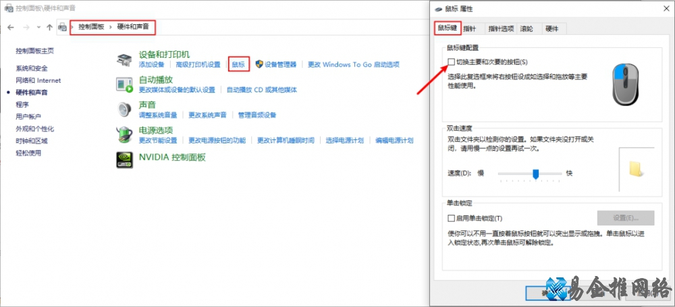Viewport: 675px width, 307px height.
Task: Click 选择电源计划 link
Action: (345, 140)
